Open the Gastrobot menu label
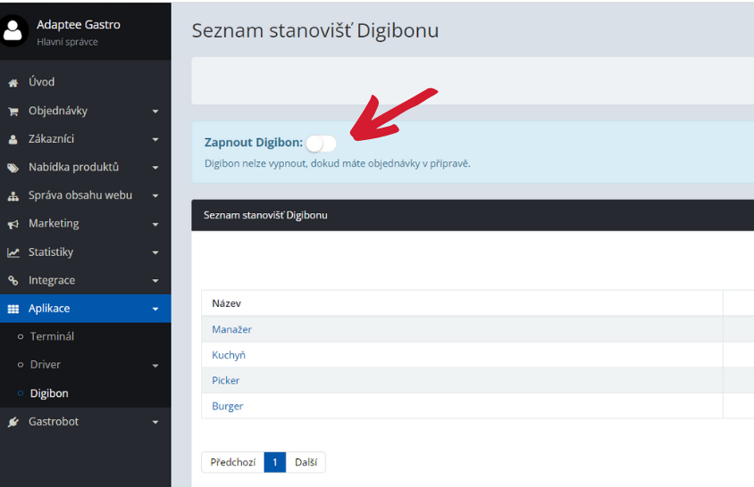This screenshot has width=754, height=487. [x=54, y=421]
